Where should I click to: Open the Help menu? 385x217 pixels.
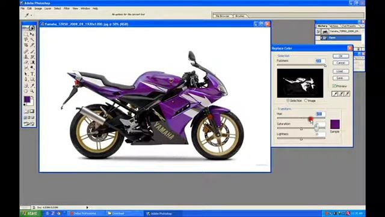click(x=95, y=8)
